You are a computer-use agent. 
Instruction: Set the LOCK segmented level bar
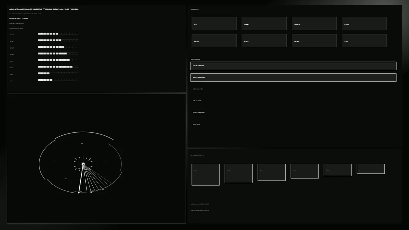(x=58, y=73)
